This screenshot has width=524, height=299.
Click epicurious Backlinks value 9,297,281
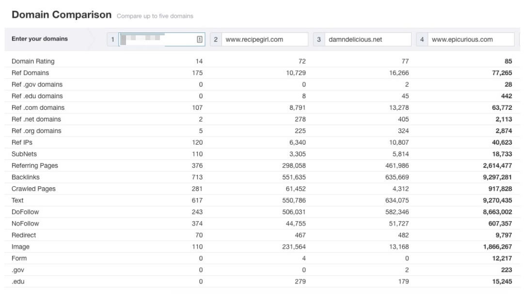[494, 177]
